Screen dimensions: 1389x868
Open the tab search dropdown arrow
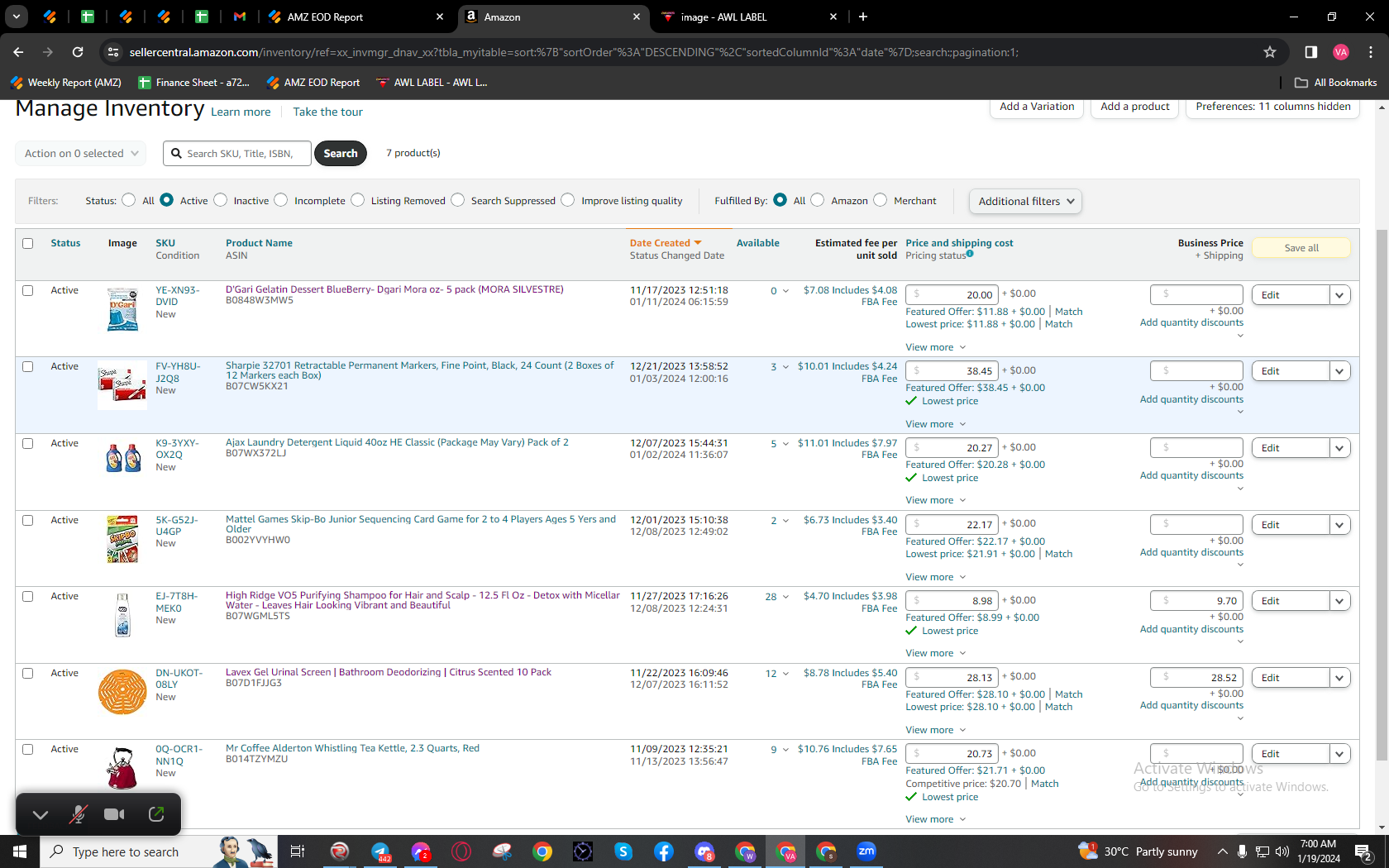pyautogui.click(x=17, y=17)
